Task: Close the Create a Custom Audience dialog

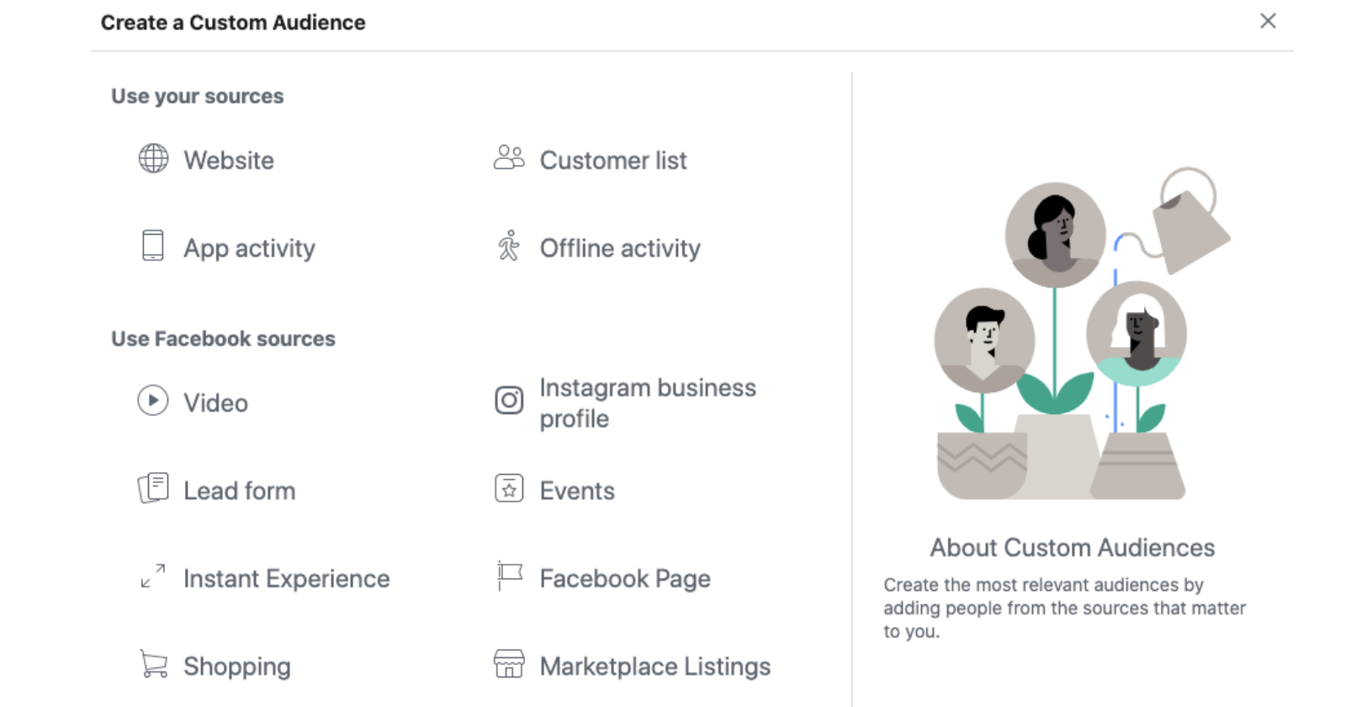Action: tap(1268, 21)
